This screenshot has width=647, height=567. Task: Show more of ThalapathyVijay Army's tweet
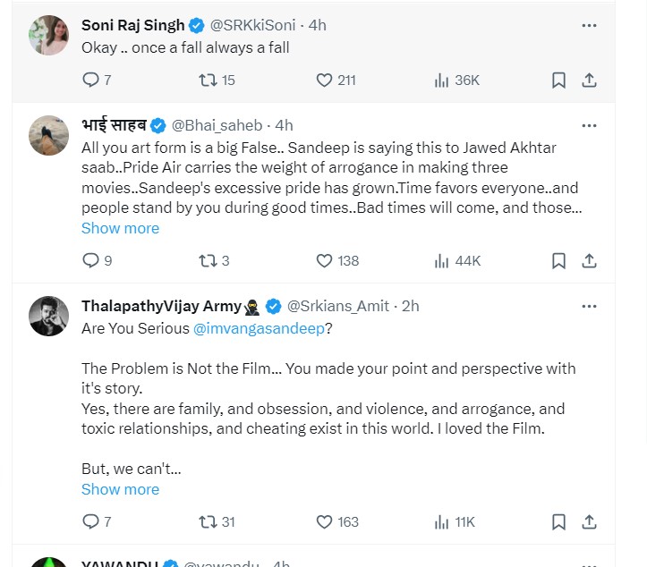120,489
